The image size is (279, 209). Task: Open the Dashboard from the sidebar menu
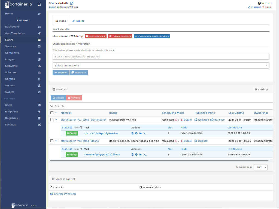(12, 26)
